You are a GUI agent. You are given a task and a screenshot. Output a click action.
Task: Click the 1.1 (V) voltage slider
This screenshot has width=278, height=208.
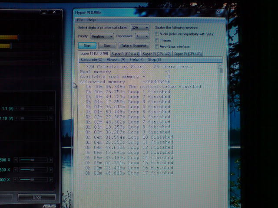(x=34, y=108)
